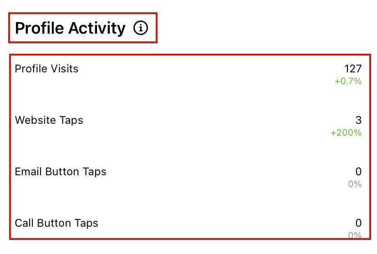
Task: Click the 127 profile visits count
Action: 353,69
